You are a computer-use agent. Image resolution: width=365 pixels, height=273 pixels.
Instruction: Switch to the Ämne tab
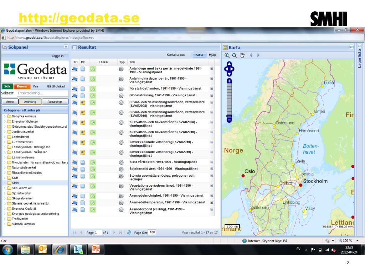[10, 102]
